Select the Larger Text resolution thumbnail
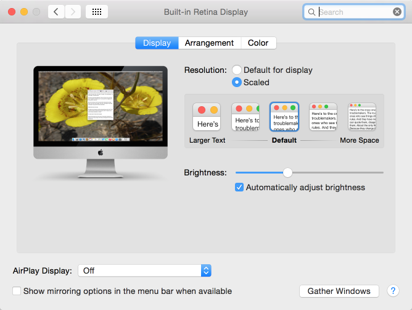Viewport: 412px width, 310px height. [207, 117]
